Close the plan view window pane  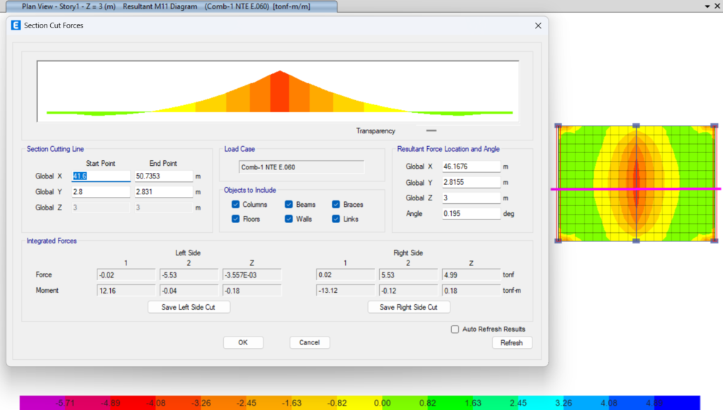click(x=717, y=6)
